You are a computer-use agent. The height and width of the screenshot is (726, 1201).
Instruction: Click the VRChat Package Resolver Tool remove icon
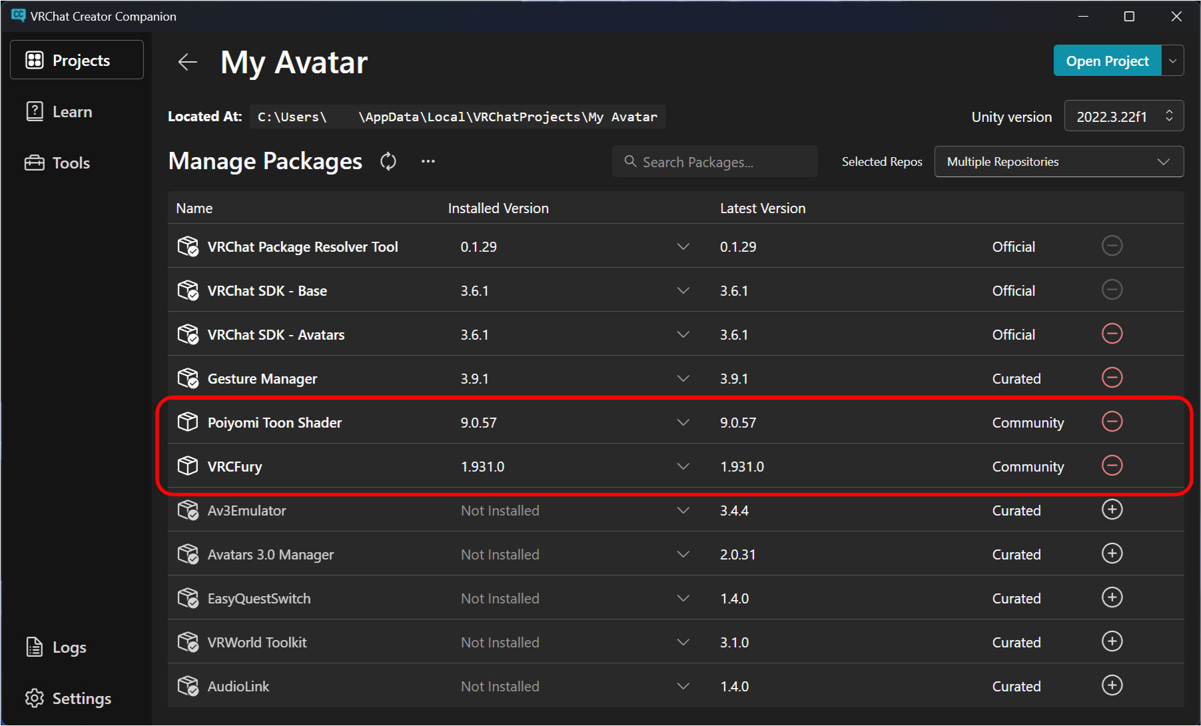[x=1112, y=246]
